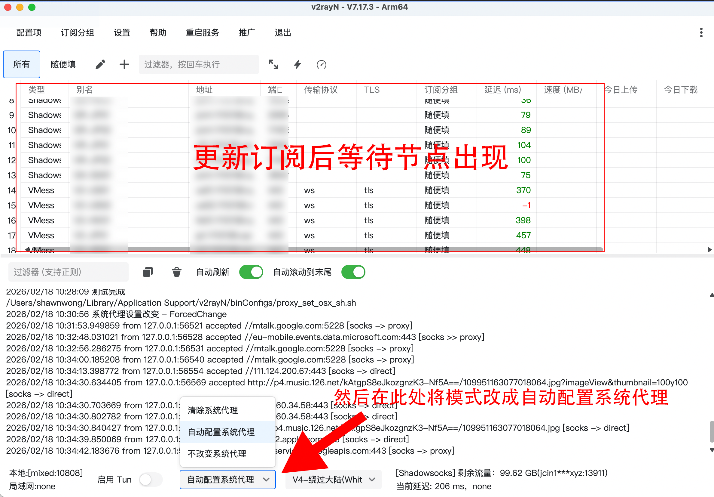Screen dimensions: 714x497
Task: Click the pencil edit subscription icon
Action: [100, 64]
